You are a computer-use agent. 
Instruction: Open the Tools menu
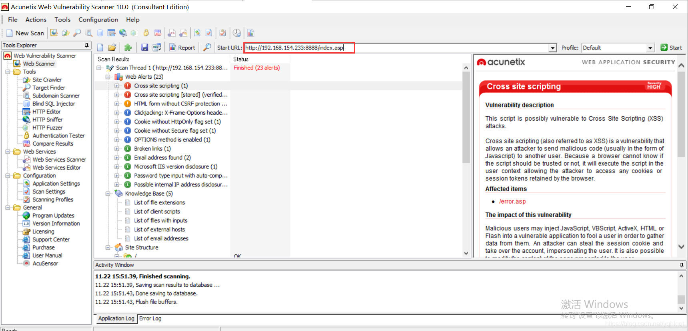[62, 20]
